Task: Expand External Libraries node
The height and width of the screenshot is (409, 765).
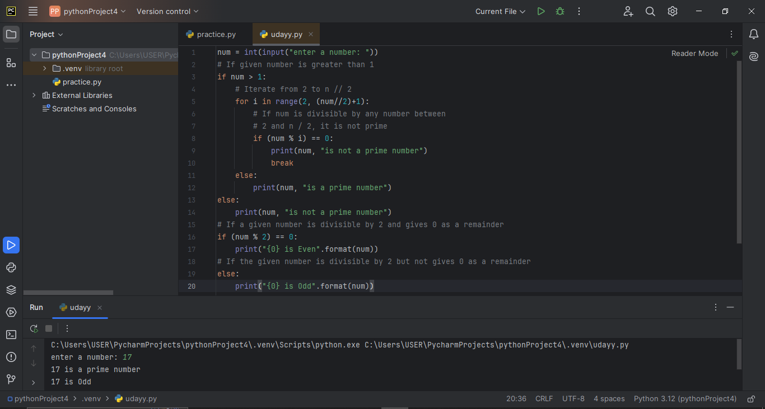Action: click(34, 95)
